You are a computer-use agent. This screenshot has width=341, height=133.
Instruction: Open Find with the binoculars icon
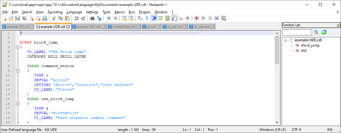(x=92, y=18)
